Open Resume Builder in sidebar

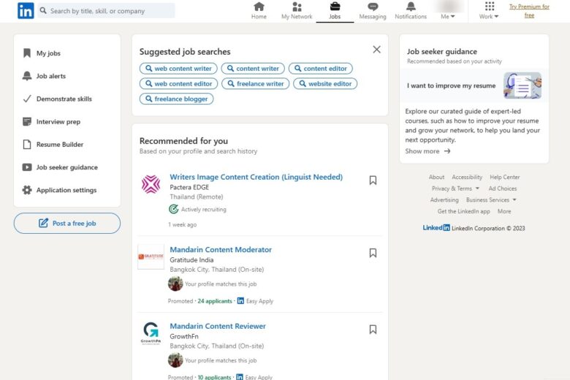(x=59, y=145)
